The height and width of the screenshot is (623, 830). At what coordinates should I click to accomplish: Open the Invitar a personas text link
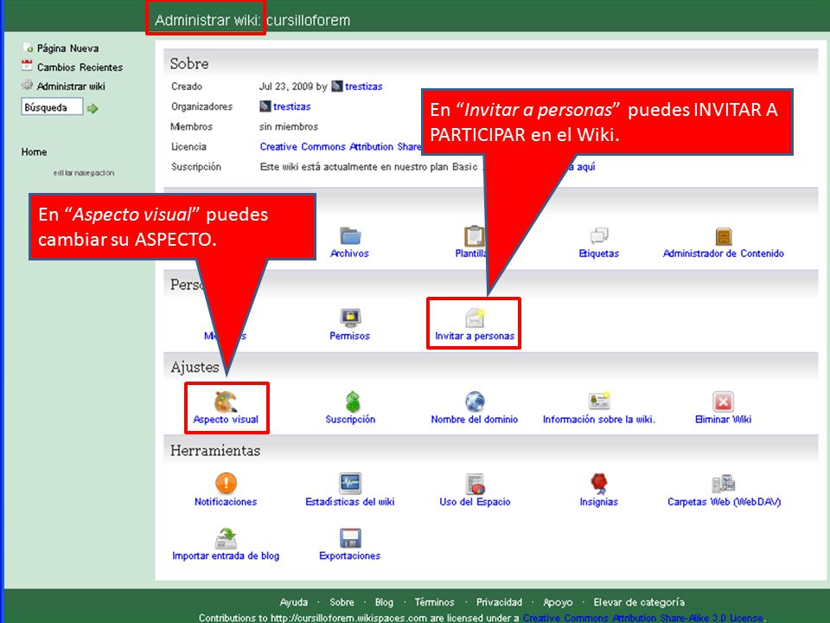[475, 336]
